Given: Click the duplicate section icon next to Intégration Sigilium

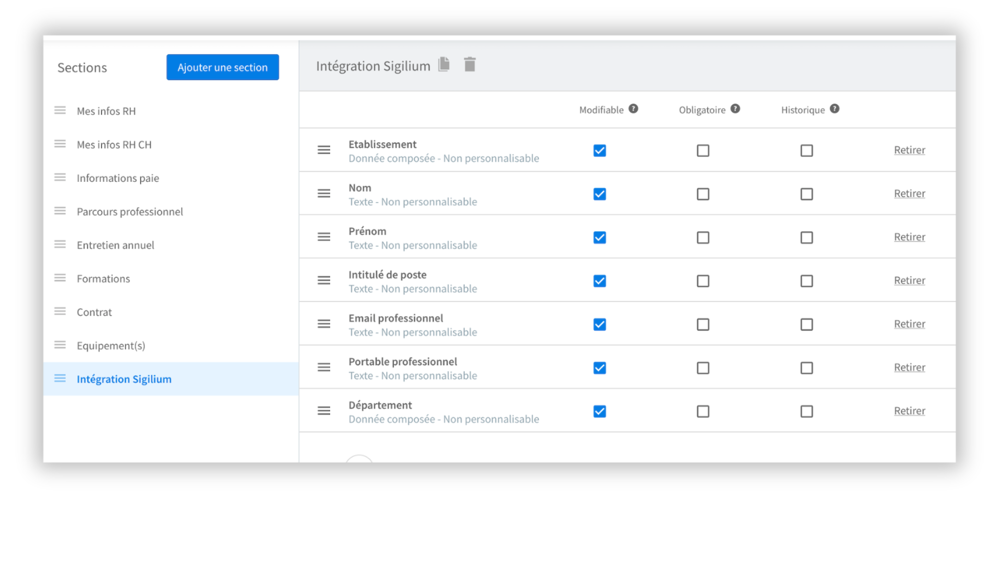Looking at the screenshot, I should (444, 65).
